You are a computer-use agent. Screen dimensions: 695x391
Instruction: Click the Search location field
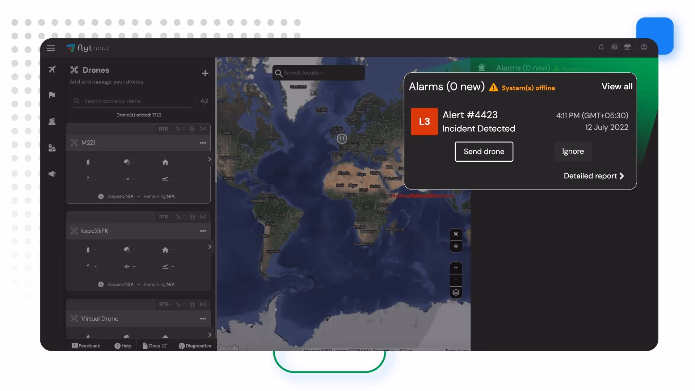[x=319, y=73]
